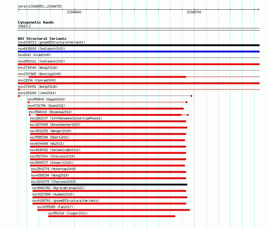
Task: Click the thin red line under nsv958408
Action: pos(108,102)
